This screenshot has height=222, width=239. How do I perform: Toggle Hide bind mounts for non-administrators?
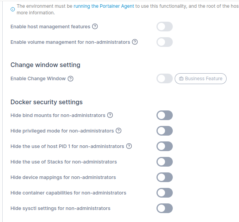click(164, 115)
